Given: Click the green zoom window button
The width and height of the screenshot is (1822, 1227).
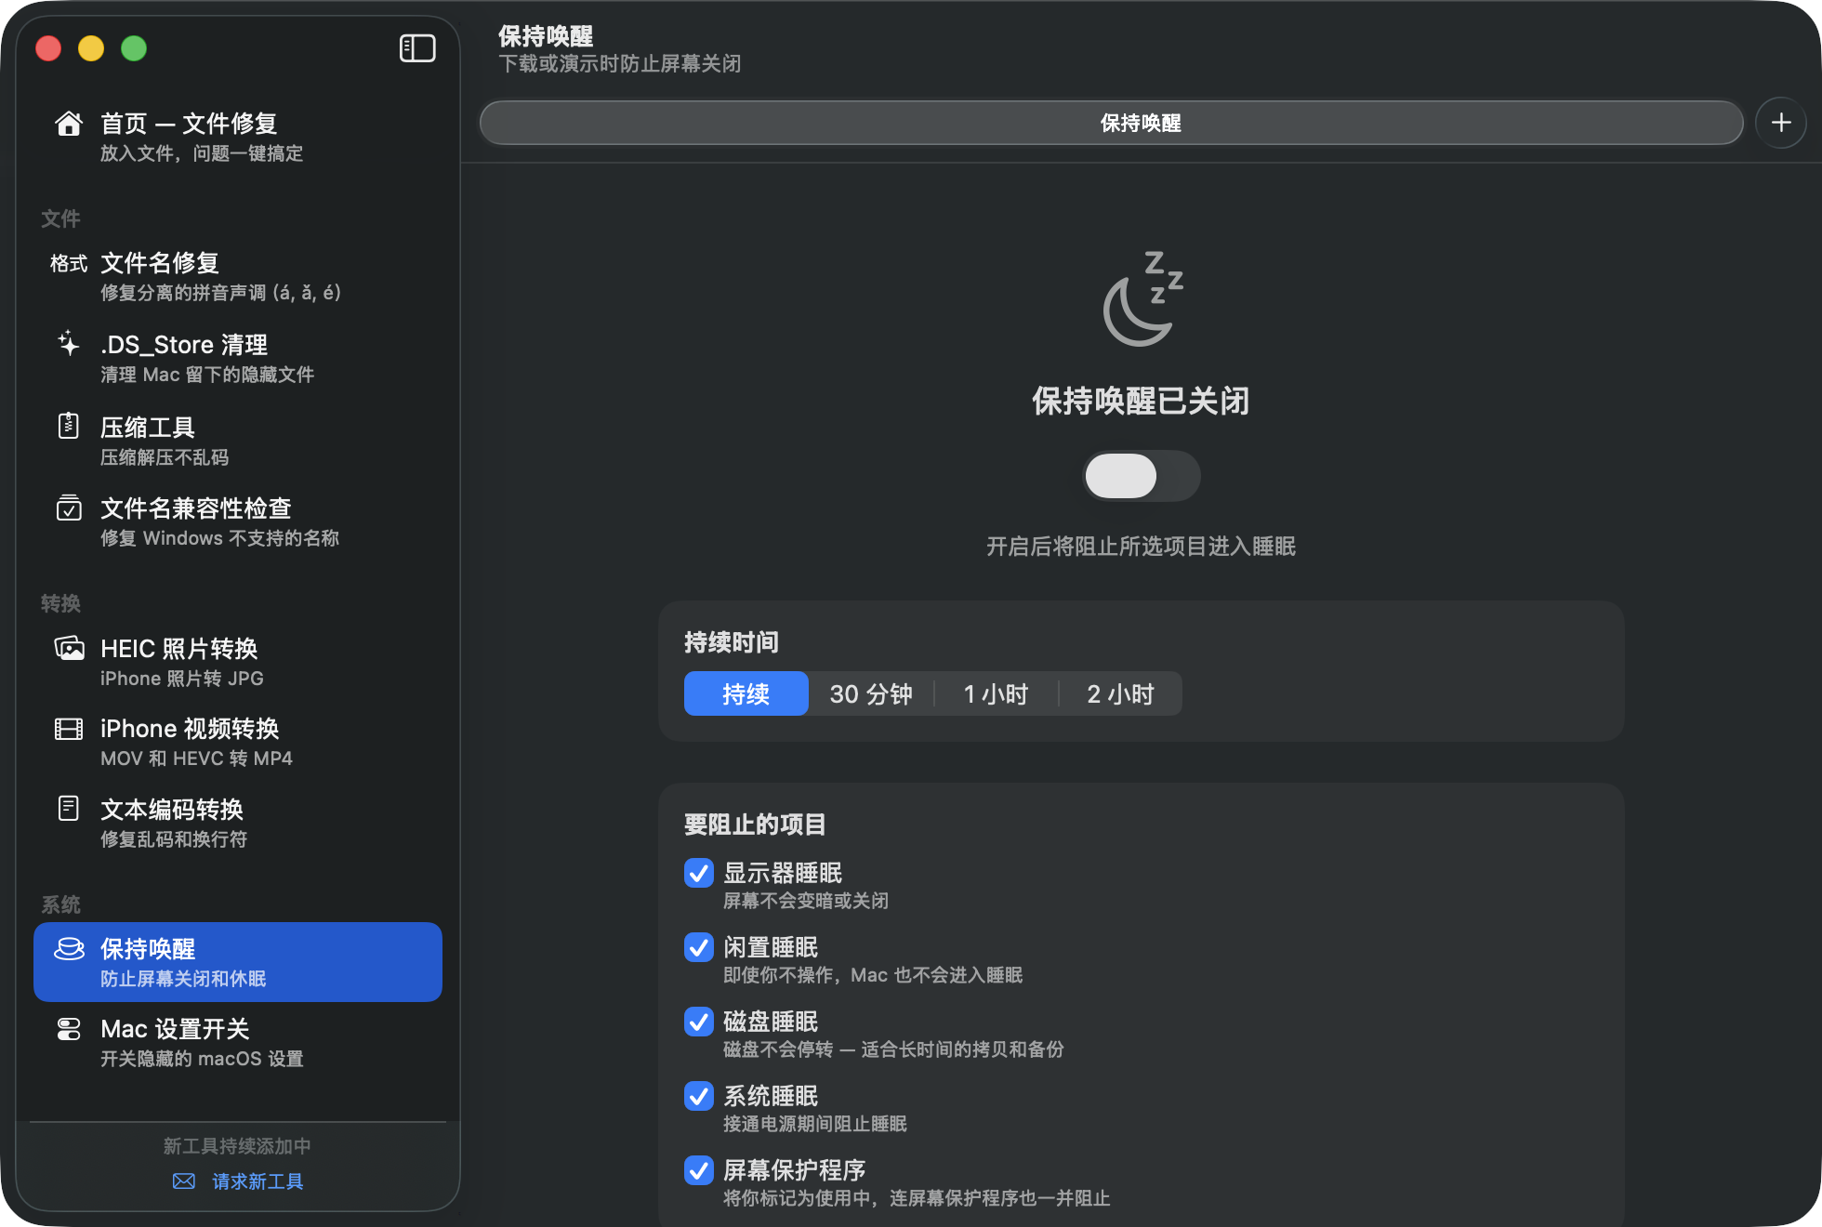Looking at the screenshot, I should point(134,48).
